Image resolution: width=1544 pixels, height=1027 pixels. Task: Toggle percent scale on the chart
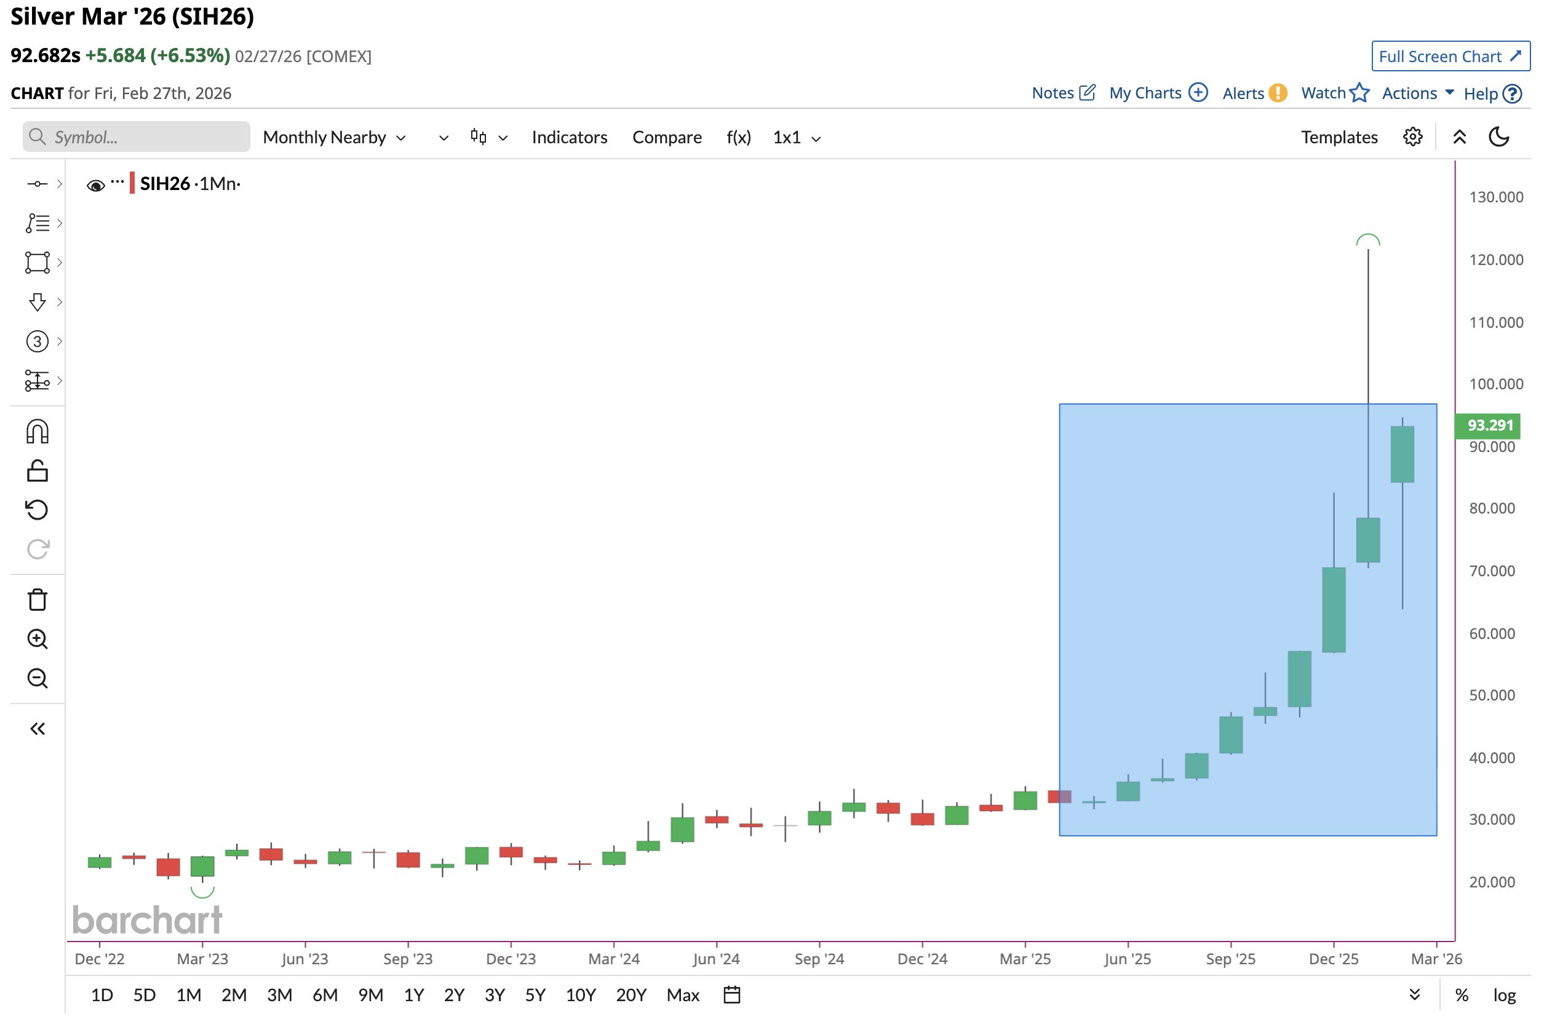pos(1461,996)
